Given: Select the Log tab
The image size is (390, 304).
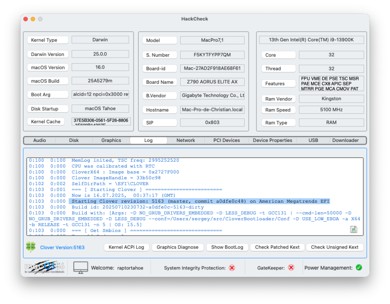Looking at the screenshot, I should [x=149, y=140].
